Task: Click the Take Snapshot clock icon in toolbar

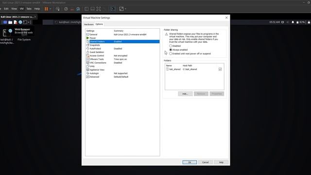Action: click(66, 9)
